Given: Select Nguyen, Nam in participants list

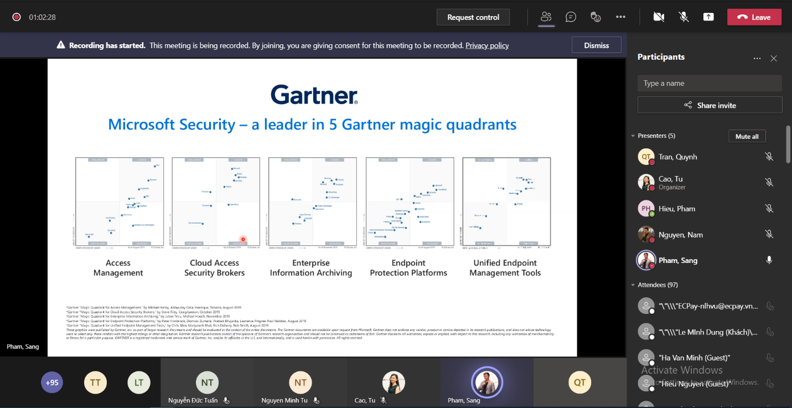Looking at the screenshot, I should [x=707, y=235].
